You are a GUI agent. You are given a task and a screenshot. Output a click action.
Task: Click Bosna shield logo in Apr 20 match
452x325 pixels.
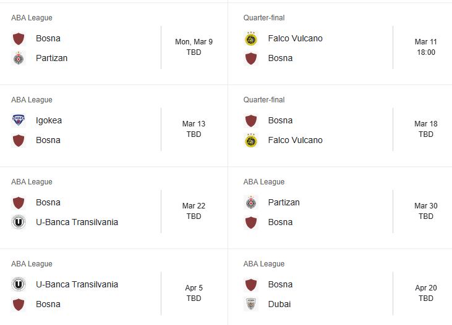251,284
